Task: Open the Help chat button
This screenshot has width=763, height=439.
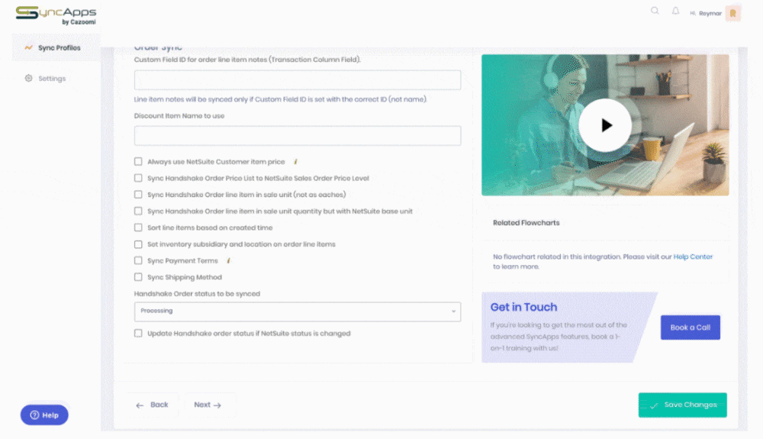Action: pos(44,415)
